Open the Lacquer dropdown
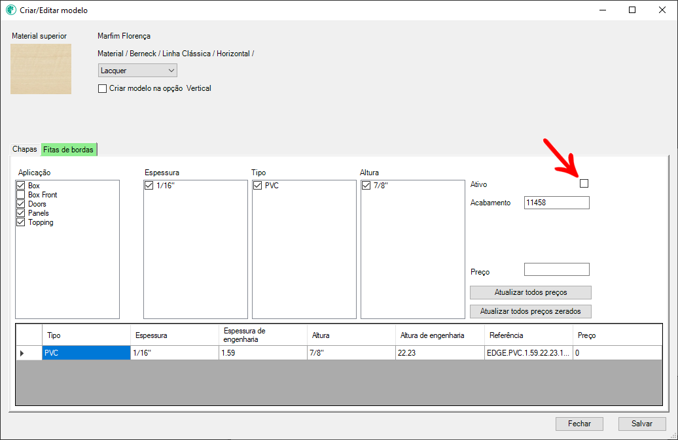678x440 pixels. [137, 71]
